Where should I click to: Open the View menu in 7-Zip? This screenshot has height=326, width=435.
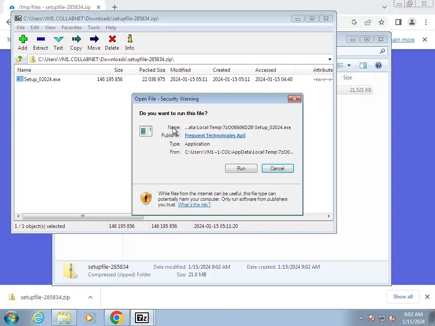pos(50,28)
